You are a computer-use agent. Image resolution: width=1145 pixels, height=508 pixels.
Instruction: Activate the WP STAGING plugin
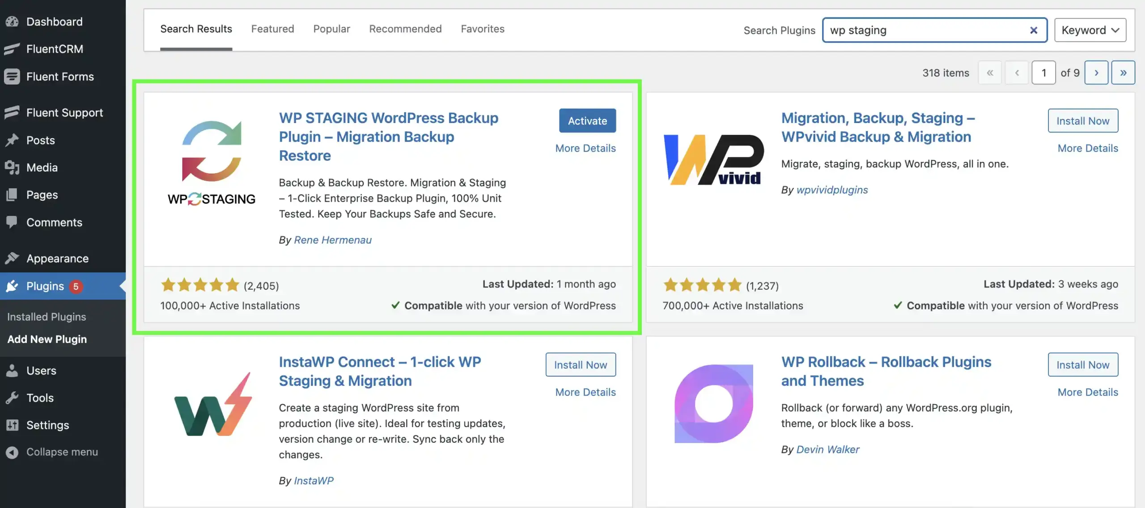587,120
